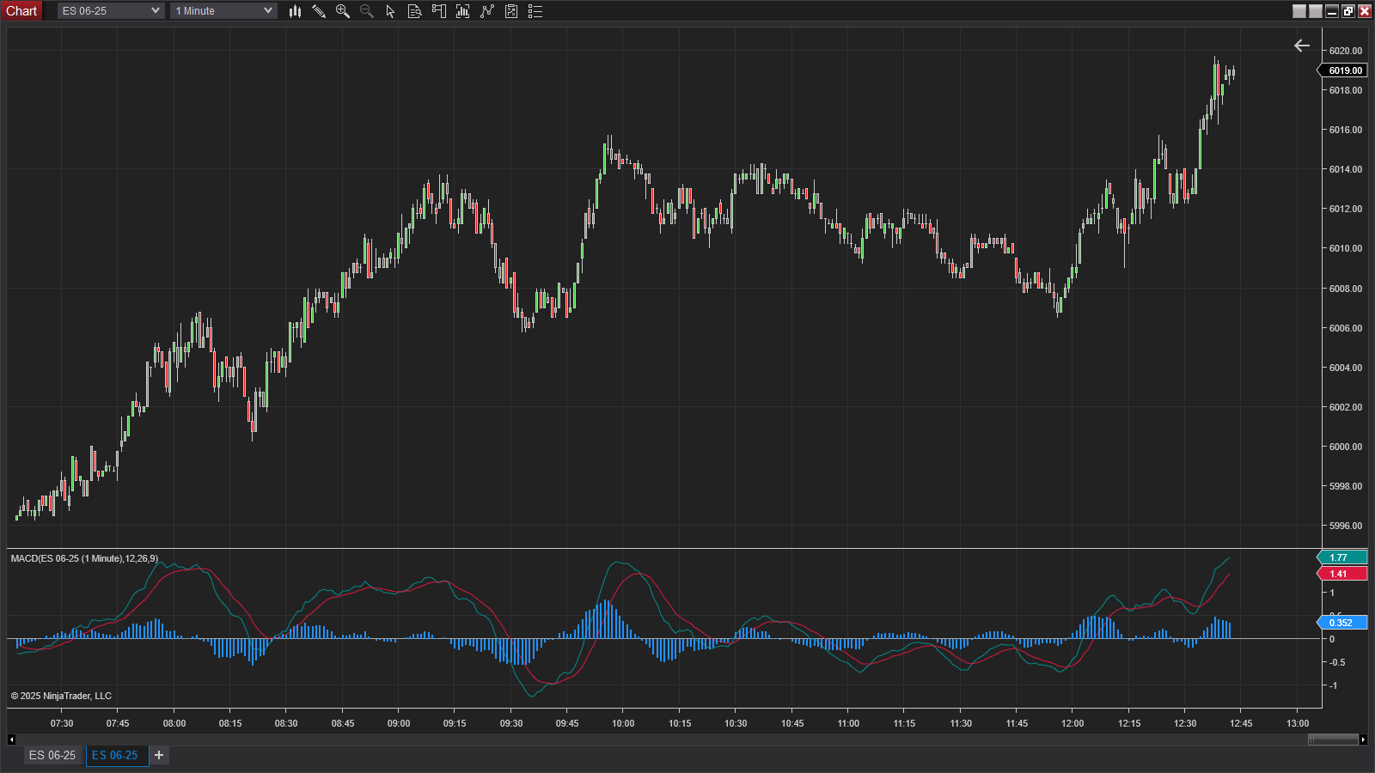Add a new tab with plus button
Image resolution: width=1375 pixels, height=773 pixels.
click(159, 755)
